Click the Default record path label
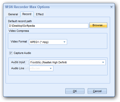The image size is (120, 102). pyautogui.click(x=20, y=21)
